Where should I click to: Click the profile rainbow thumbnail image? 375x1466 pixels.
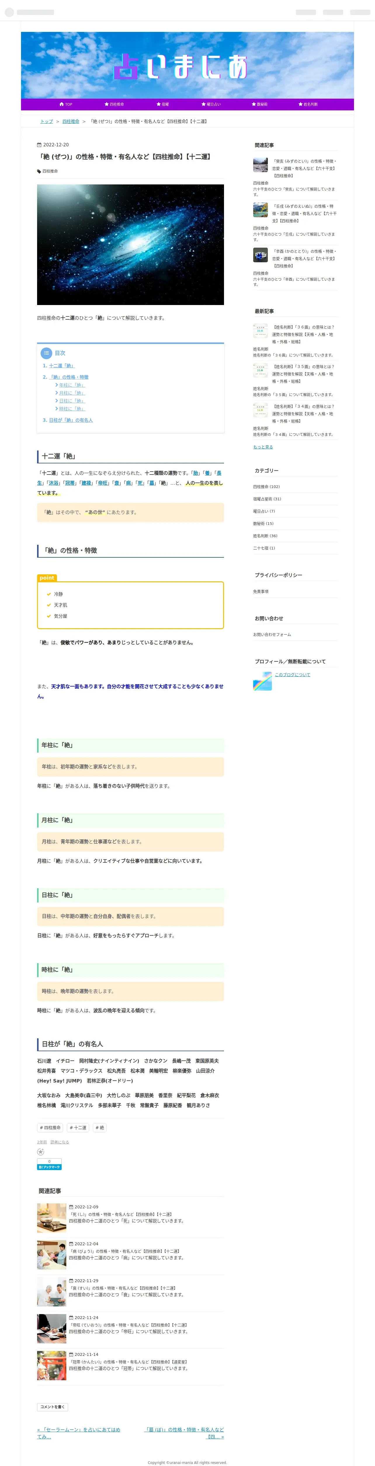263,681
